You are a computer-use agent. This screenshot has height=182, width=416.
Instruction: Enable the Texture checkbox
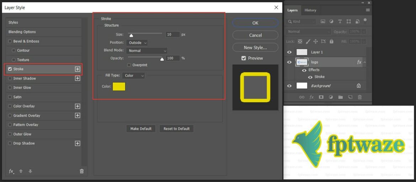pos(14,60)
